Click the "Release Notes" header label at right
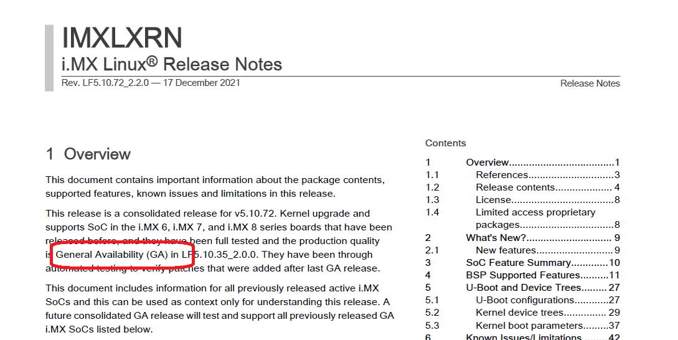 [590, 83]
